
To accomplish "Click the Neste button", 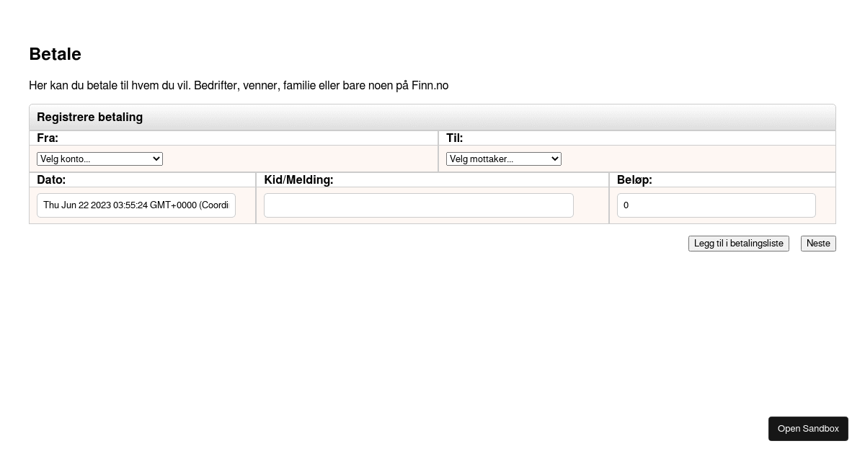I will 818,243.
